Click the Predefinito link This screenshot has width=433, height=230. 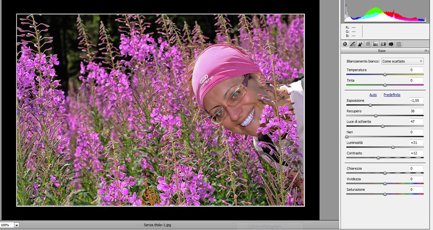point(392,95)
